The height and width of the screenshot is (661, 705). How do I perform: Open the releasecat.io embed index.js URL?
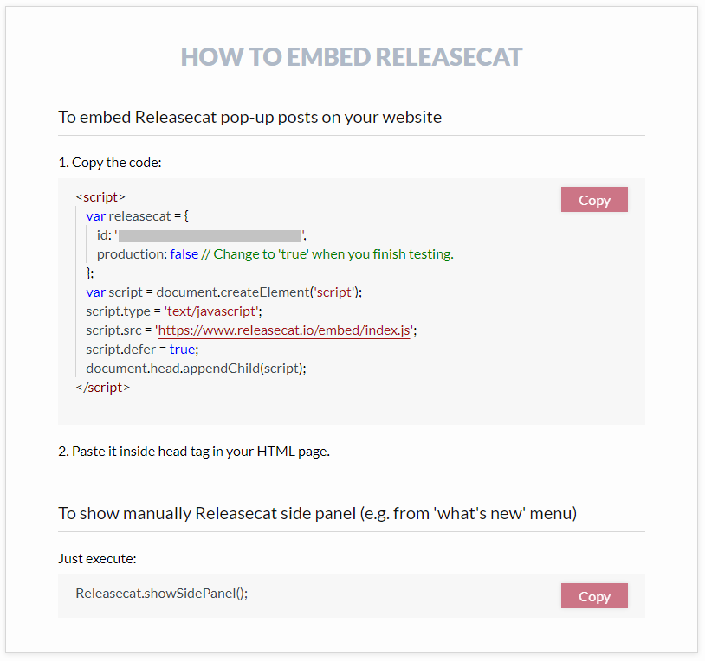286,330
